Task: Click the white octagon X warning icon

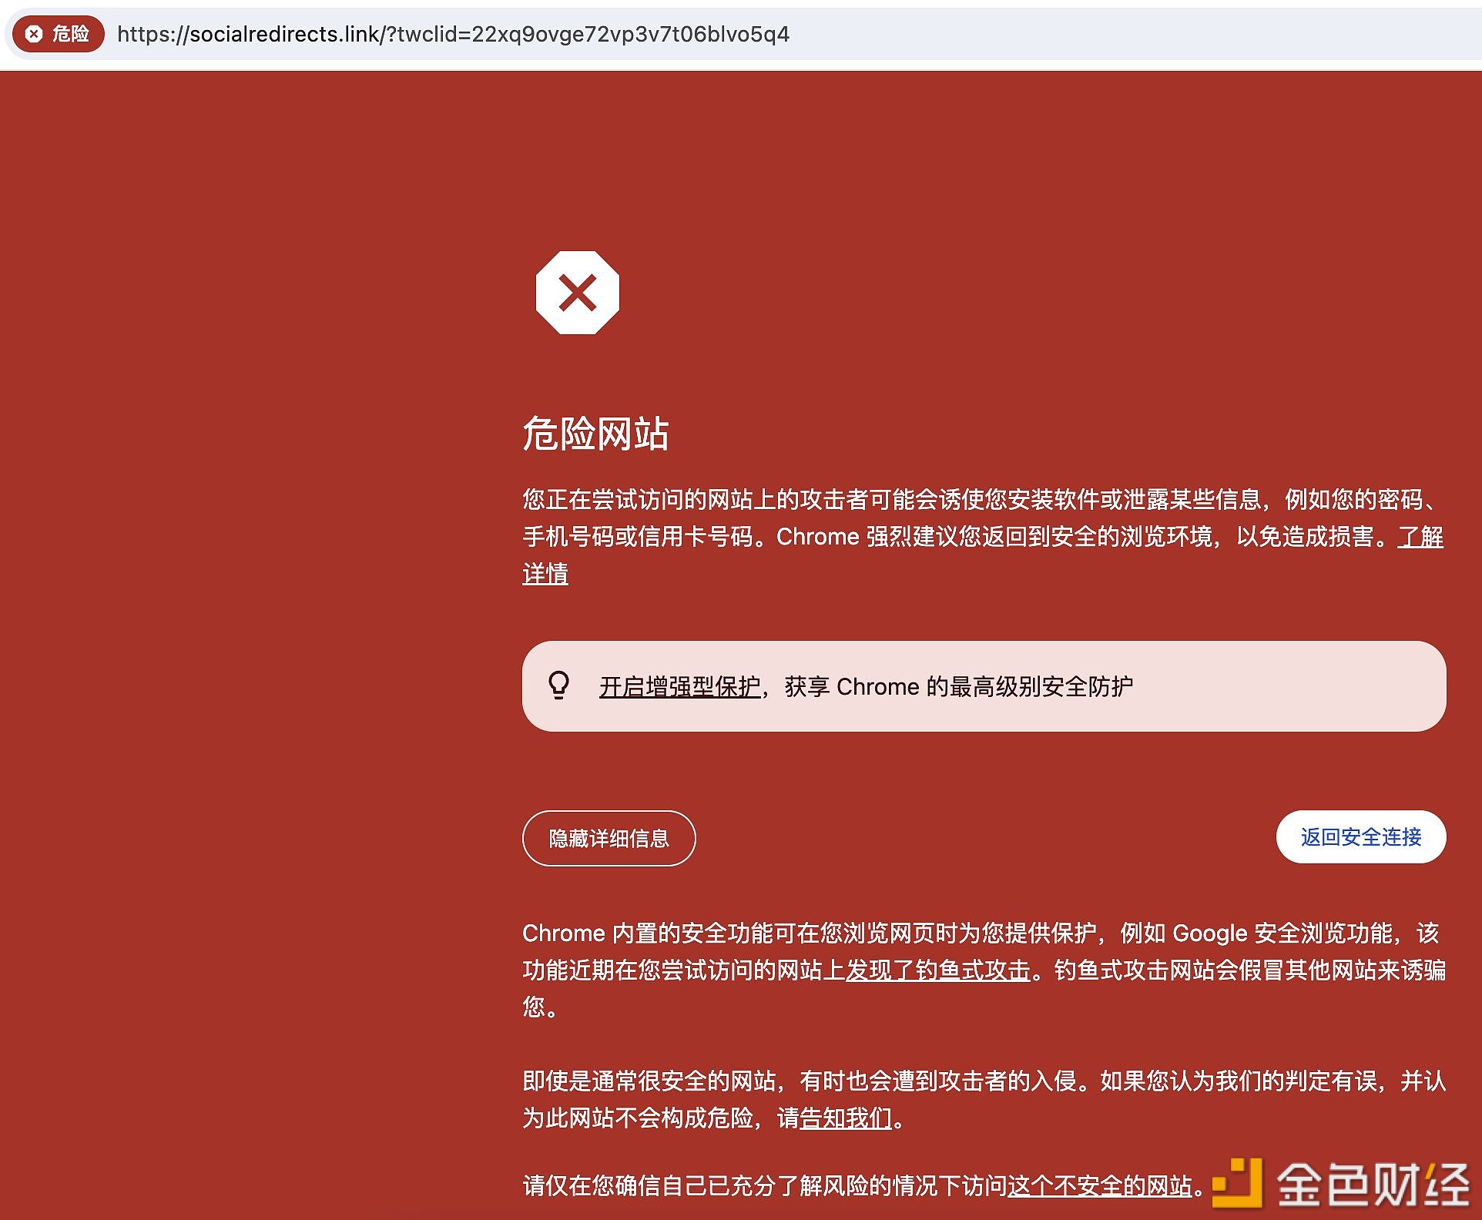Action: tap(578, 293)
